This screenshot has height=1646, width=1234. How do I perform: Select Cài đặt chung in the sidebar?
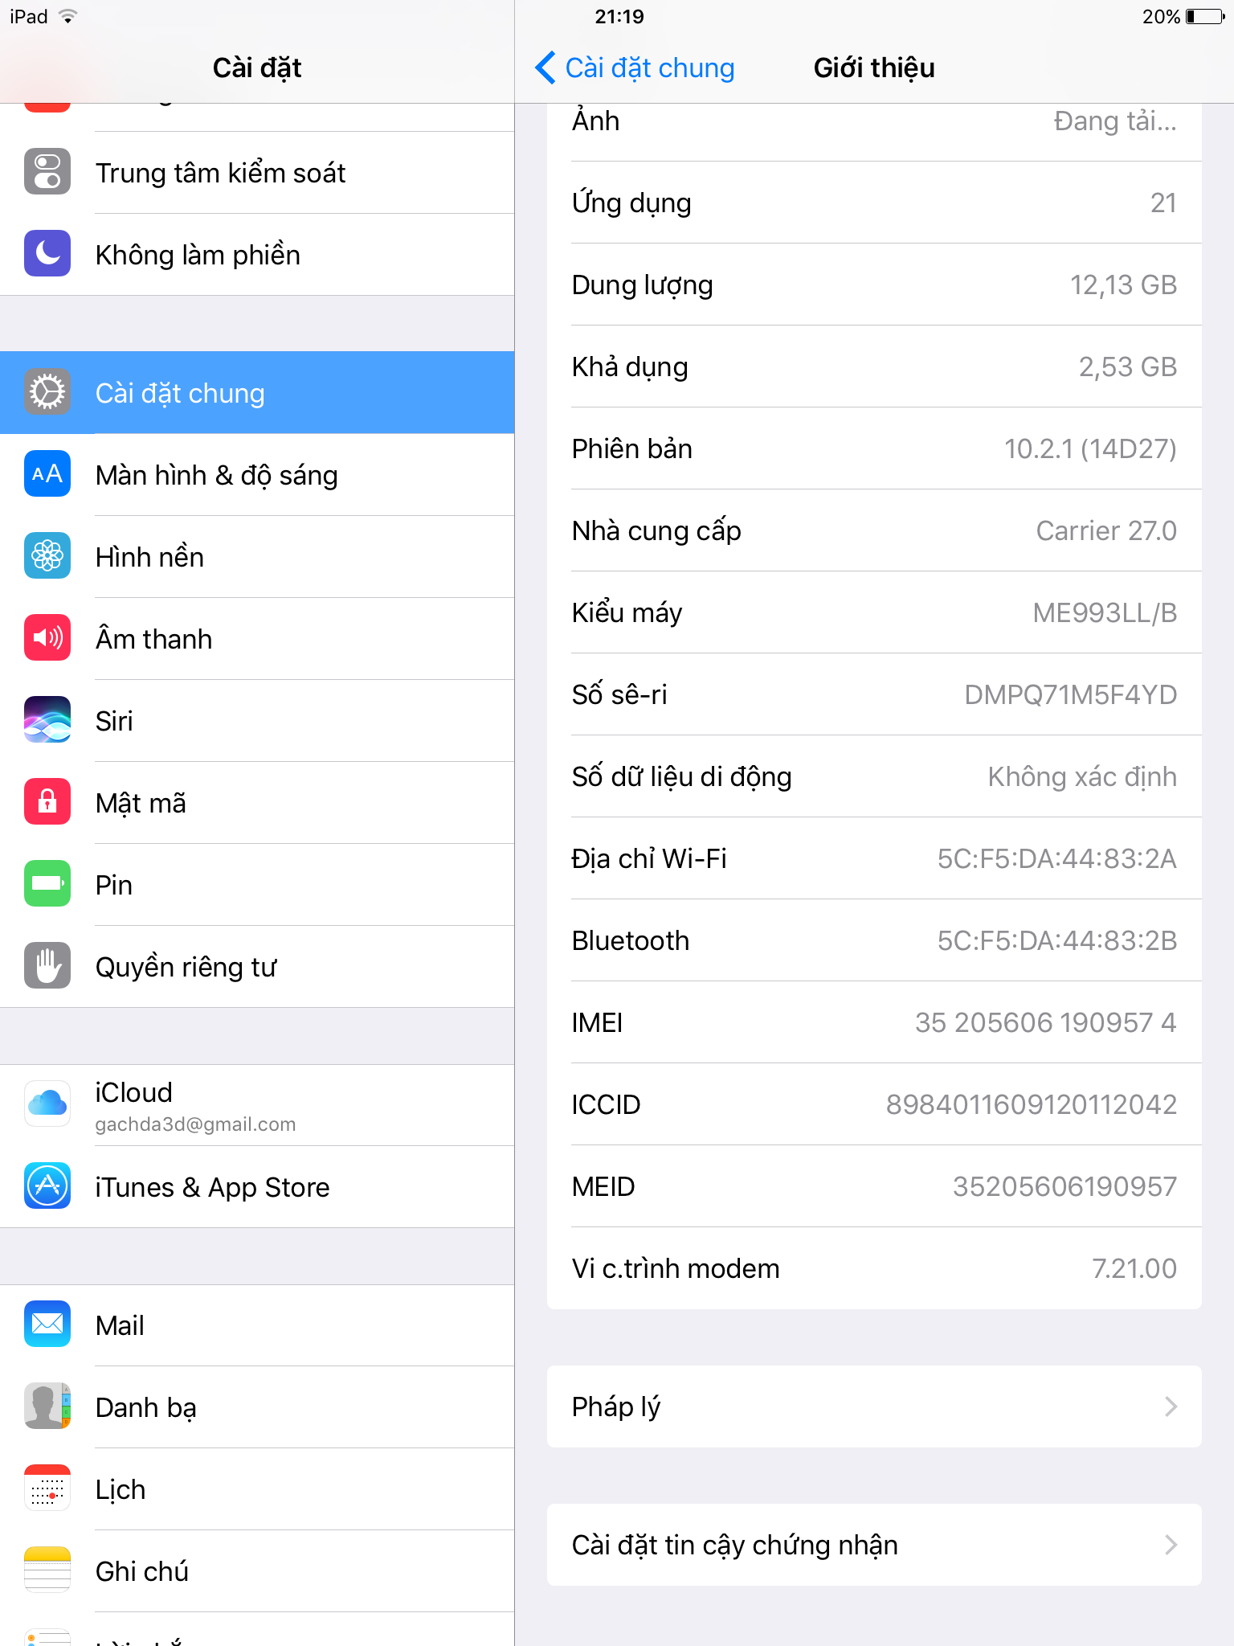coord(257,393)
